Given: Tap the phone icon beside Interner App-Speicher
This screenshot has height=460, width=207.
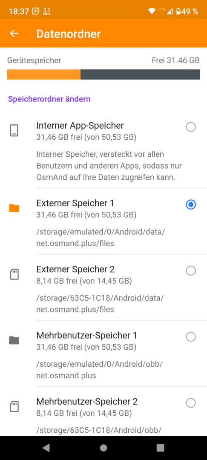Looking at the screenshot, I should coord(14,131).
